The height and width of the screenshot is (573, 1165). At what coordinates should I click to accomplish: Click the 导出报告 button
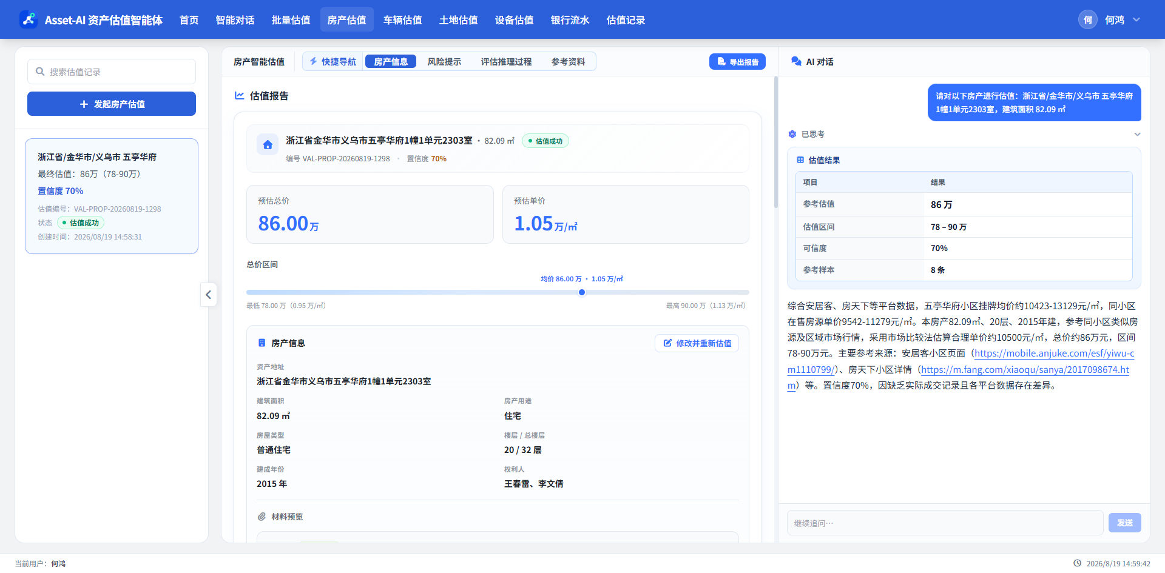pyautogui.click(x=737, y=61)
